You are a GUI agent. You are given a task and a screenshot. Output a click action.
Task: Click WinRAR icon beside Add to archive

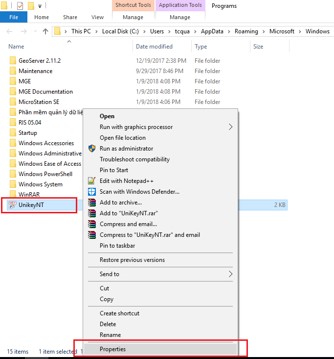[92, 203]
